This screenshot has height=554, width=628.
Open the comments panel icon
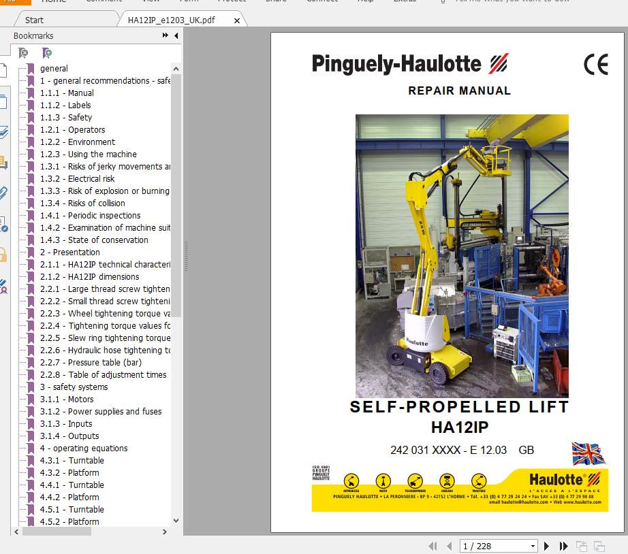pos(7,162)
